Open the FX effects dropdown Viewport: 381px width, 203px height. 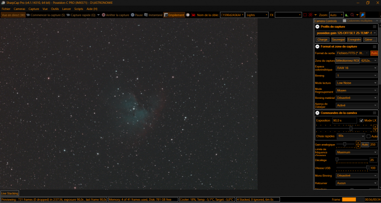pos(288,15)
